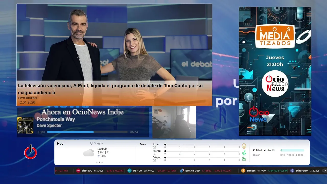Click the orange tree pollen icon
Viewport: 327px width, 184px height.
(x=244, y=146)
